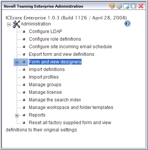Open Manage license

point(45,92)
